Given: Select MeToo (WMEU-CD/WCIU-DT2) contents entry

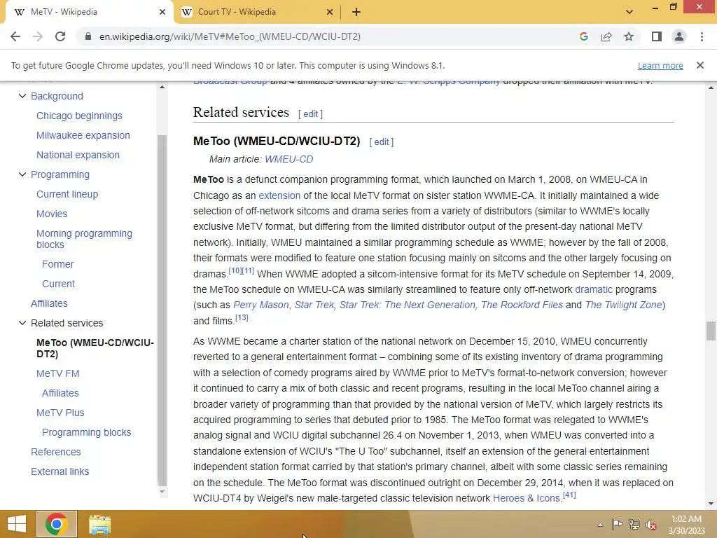Looking at the screenshot, I should pyautogui.click(x=95, y=348).
